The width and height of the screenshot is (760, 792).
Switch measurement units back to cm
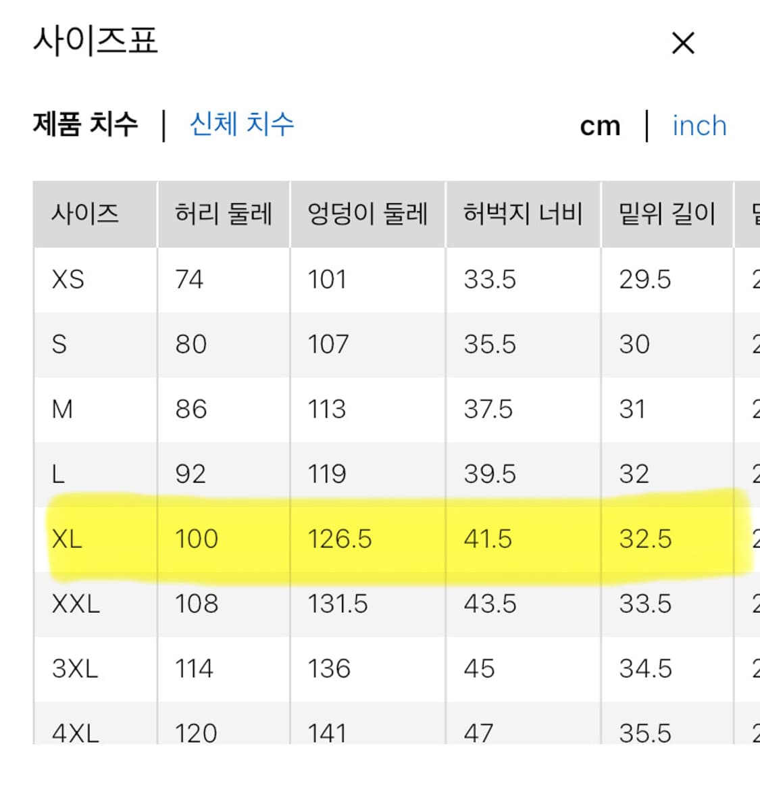coord(601,125)
